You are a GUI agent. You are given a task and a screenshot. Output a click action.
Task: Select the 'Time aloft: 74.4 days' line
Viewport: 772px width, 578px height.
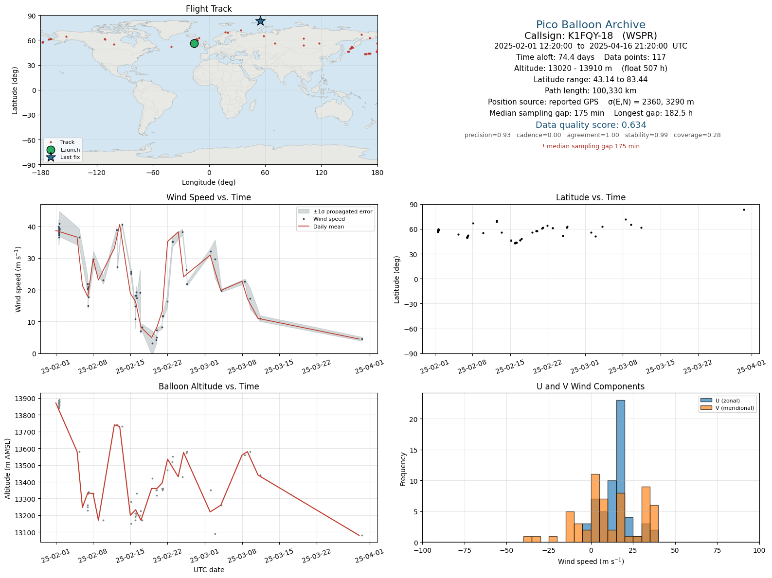tap(555, 57)
